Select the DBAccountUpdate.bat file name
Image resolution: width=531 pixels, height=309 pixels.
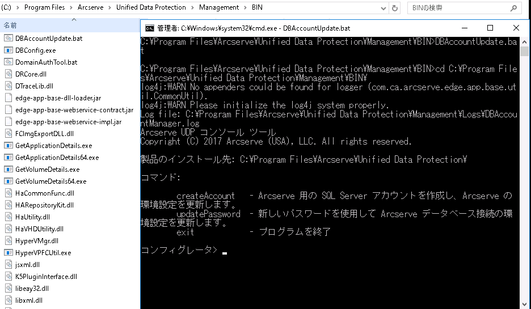tap(49, 38)
